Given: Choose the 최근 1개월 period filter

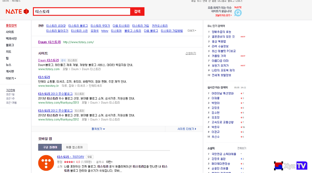Looking at the screenshot, I should coord(11,103).
